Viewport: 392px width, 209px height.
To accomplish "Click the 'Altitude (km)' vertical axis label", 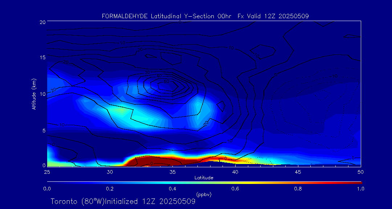I will [x=33, y=94].
